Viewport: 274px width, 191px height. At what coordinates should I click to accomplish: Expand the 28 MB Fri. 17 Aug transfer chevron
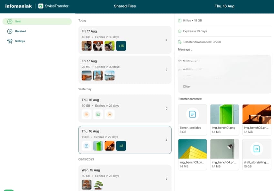[x=166, y=70]
